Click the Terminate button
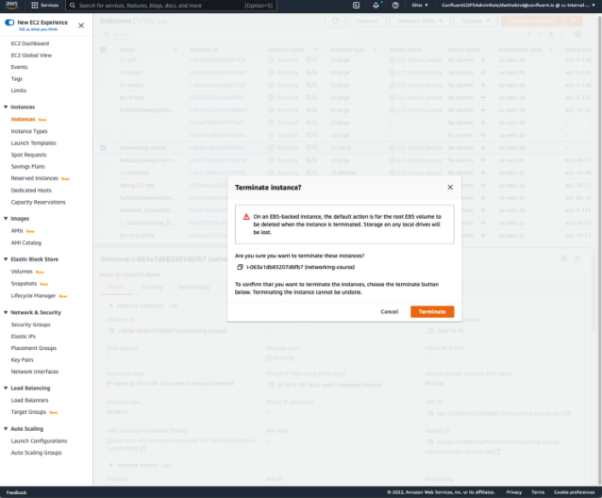 432,311
